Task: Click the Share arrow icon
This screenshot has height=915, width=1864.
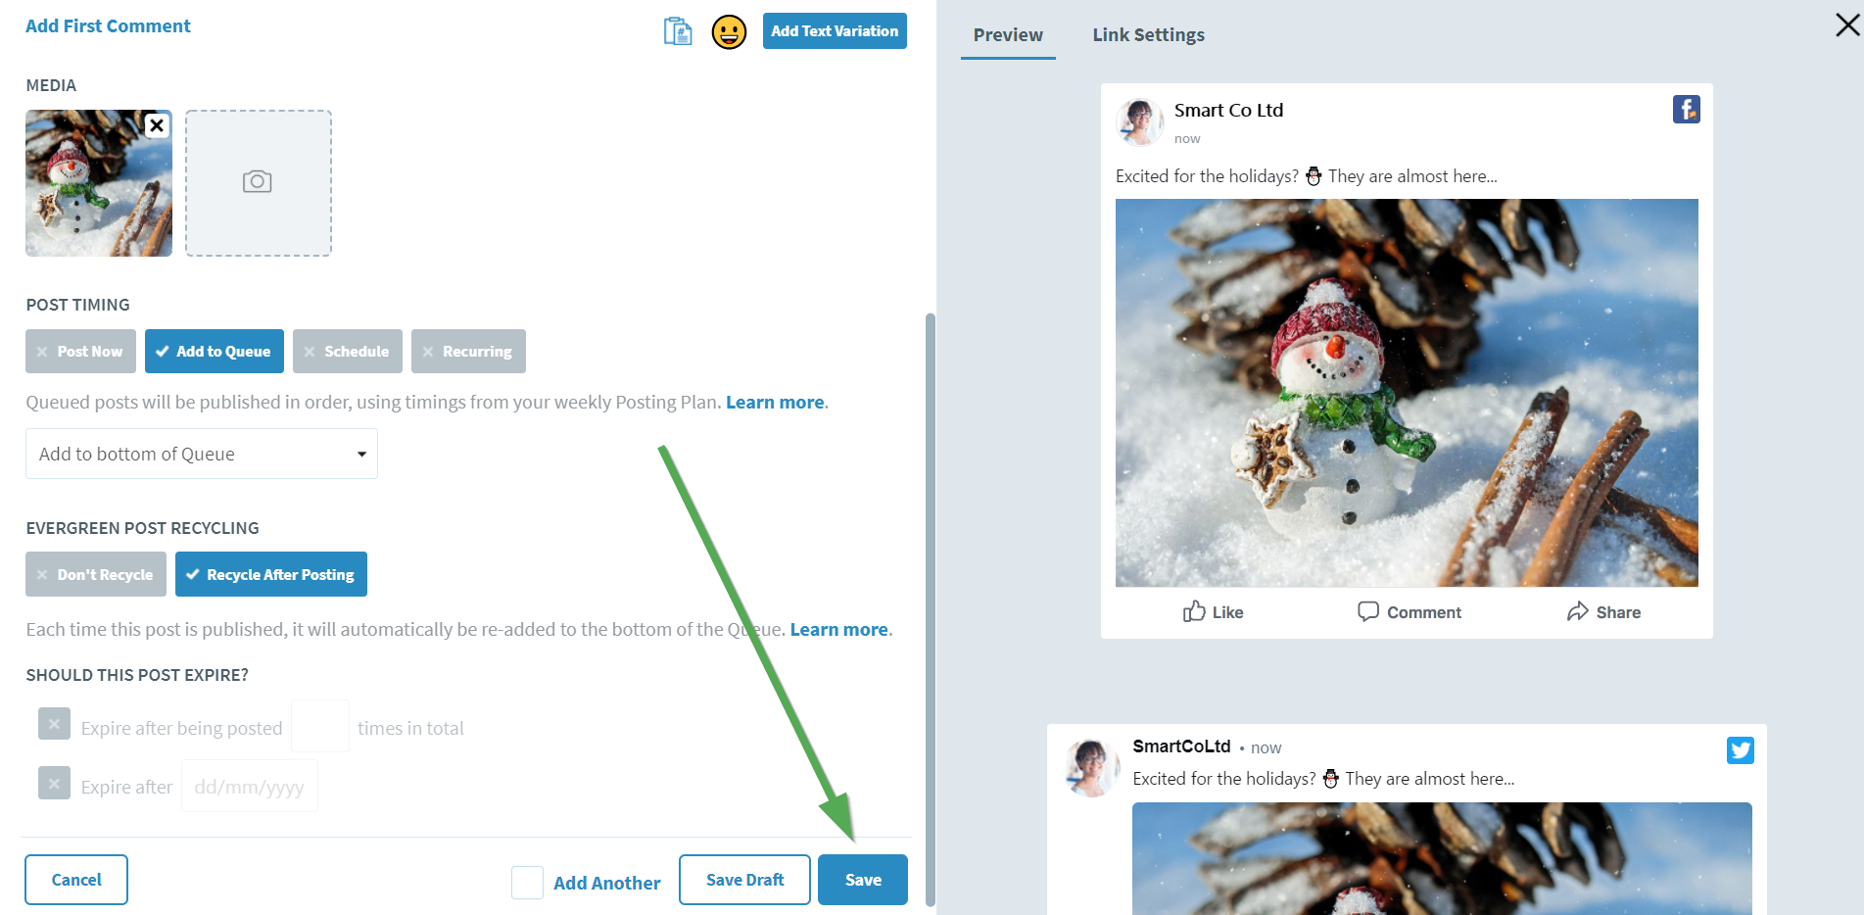Action: (x=1577, y=611)
